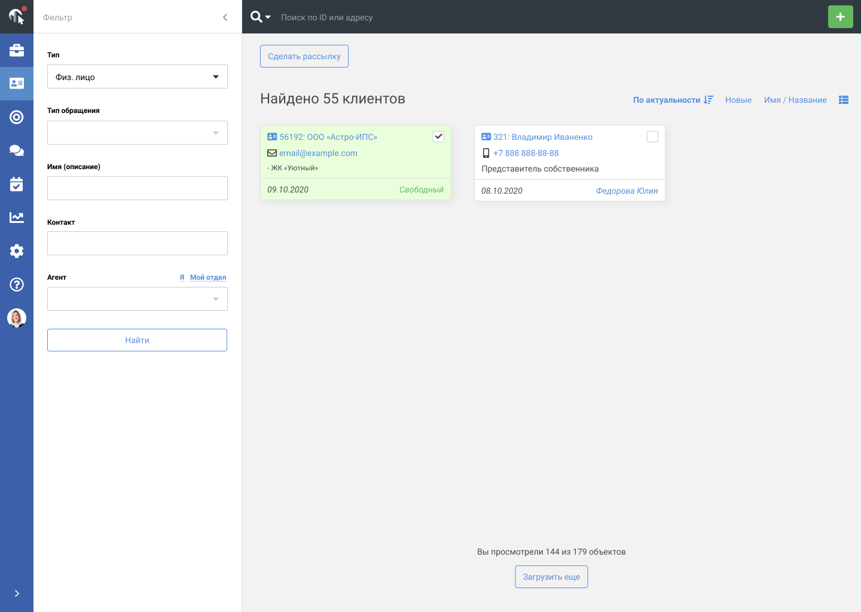Click Представитель собственника text

pos(540,169)
